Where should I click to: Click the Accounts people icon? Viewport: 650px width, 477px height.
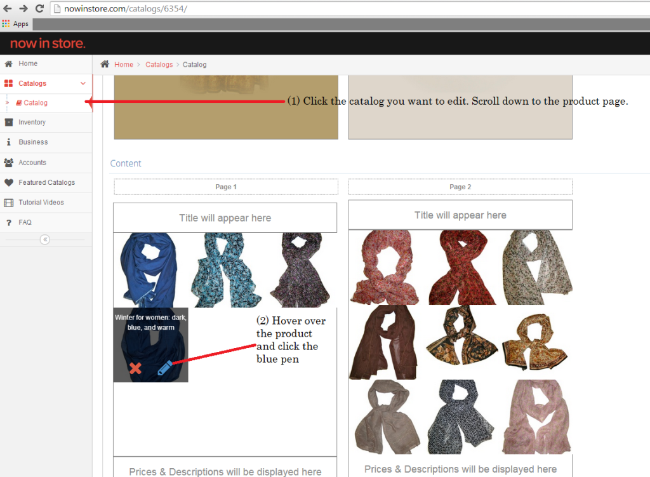pyautogui.click(x=8, y=163)
